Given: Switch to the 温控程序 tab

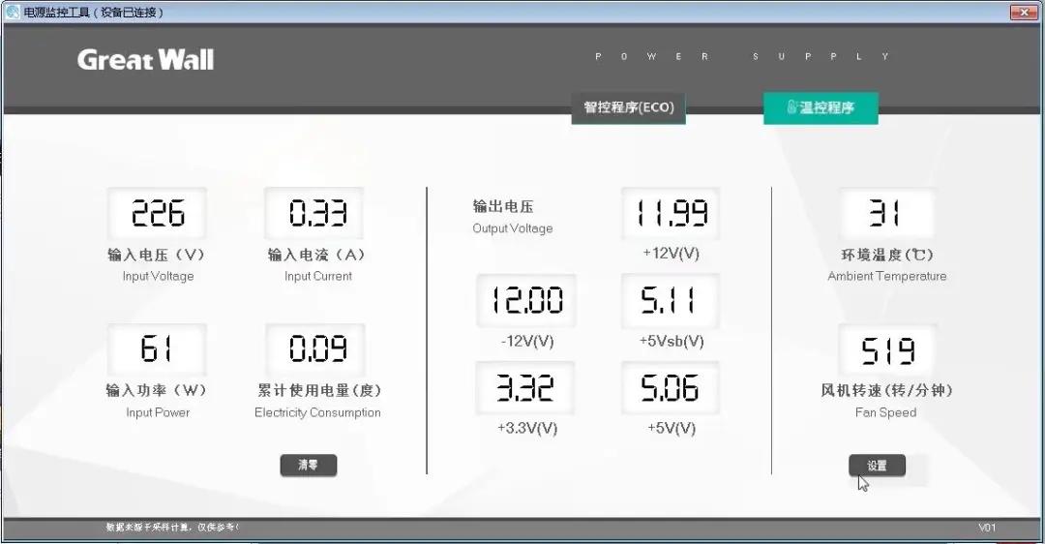Looking at the screenshot, I should tap(821, 108).
